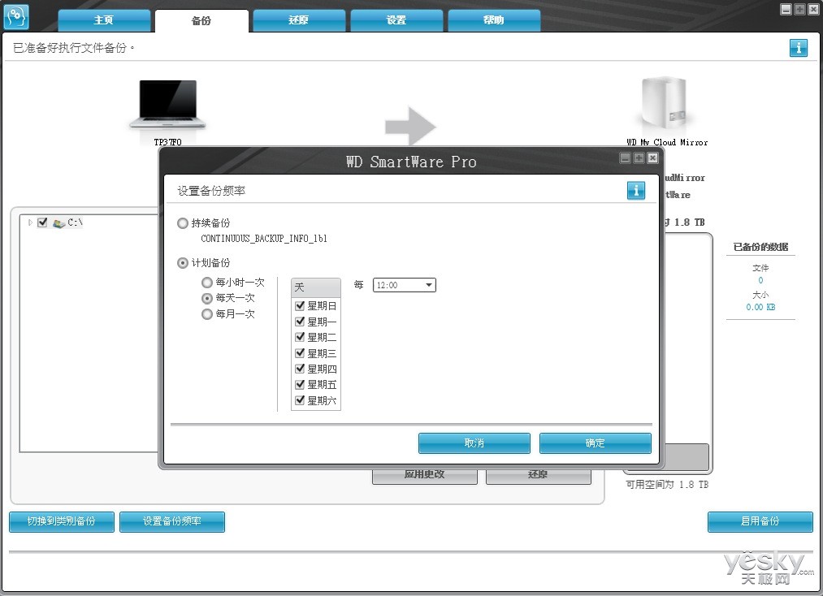Click 确定 to confirm frequency
823x596 pixels.
coord(596,443)
